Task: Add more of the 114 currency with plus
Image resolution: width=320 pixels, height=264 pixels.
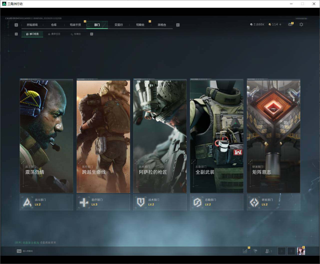Action: (280, 24)
